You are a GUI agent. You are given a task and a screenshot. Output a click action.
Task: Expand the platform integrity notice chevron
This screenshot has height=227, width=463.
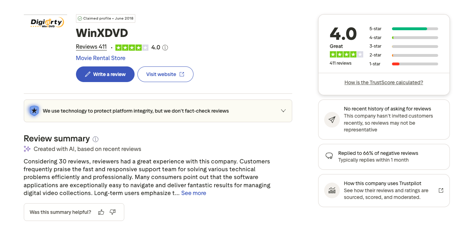pos(283,111)
